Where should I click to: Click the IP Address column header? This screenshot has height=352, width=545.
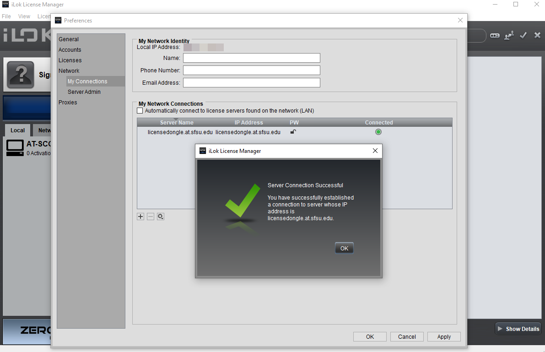tap(248, 122)
